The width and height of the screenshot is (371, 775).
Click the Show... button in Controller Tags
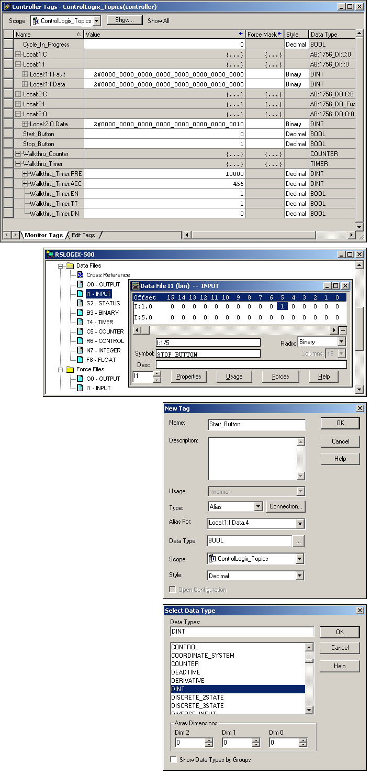click(125, 20)
